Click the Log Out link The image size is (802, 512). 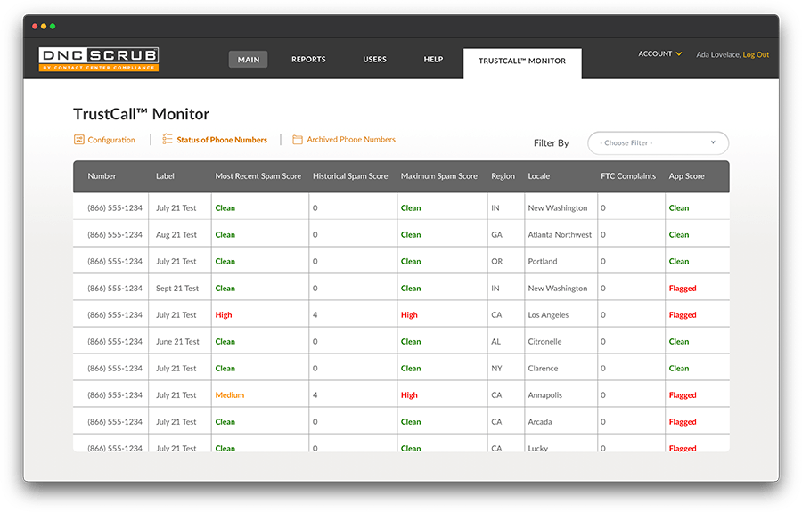click(x=756, y=54)
